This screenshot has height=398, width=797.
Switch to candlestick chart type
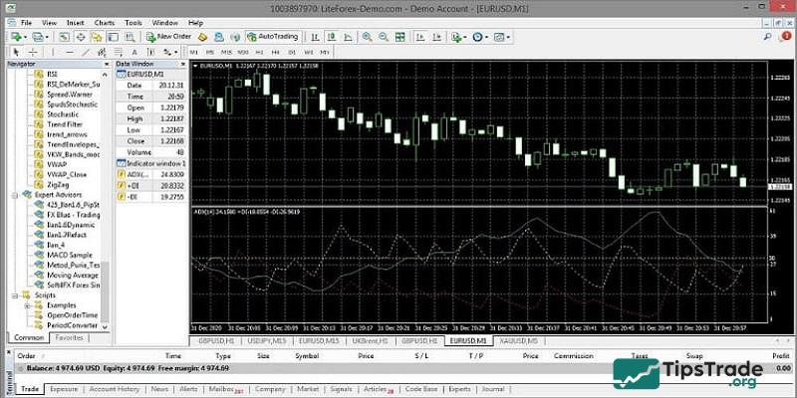click(x=331, y=37)
